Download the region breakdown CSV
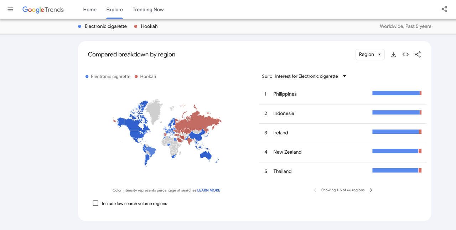The image size is (456, 230). click(393, 55)
